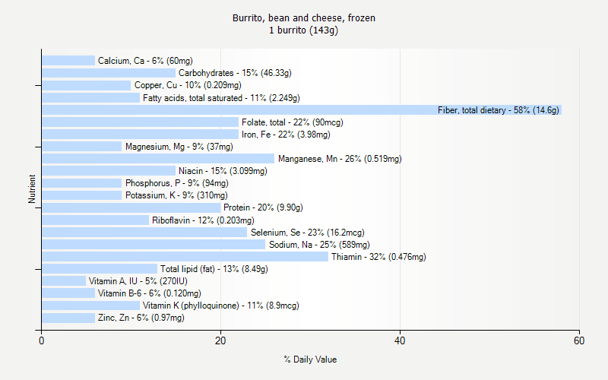Click 'Manganese, Mn - 26% (0.519mg)' label
Image resolution: width=608 pixels, height=380 pixels.
click(x=340, y=159)
